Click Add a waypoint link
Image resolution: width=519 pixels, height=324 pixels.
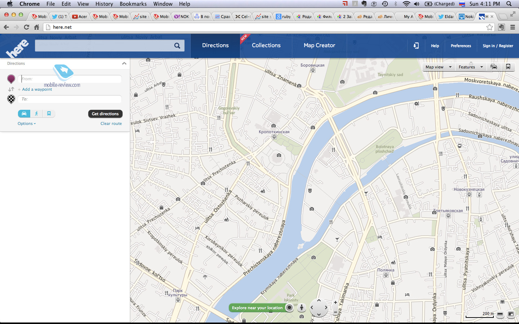(37, 89)
